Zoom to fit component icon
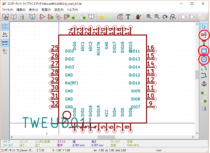This screenshot has width=210, height=153. [x=173, y=17]
